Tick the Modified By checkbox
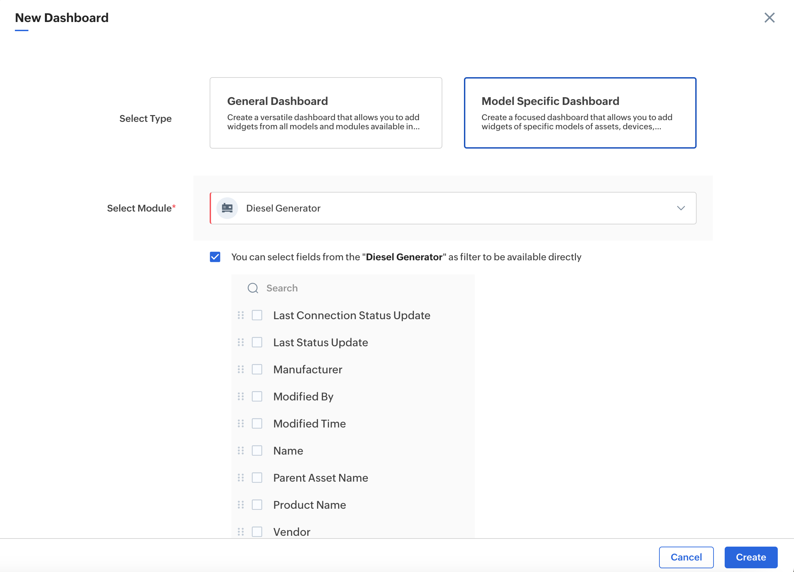Viewport: 794px width, 572px height. pos(257,396)
